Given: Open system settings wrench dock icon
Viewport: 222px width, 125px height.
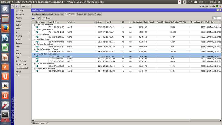Looking at the screenshot, I should pos(5,105).
